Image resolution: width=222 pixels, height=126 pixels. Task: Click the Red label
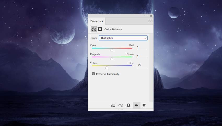(x=131, y=45)
